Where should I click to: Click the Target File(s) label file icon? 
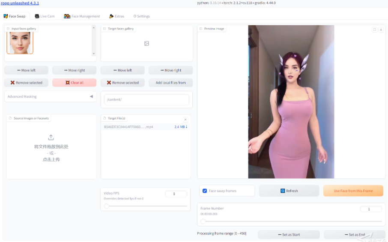pyautogui.click(x=104, y=118)
